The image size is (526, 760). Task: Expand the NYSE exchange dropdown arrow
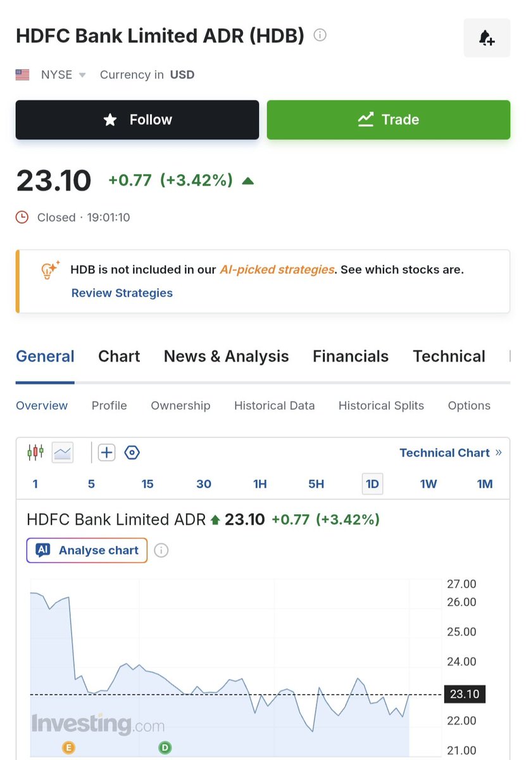[82, 75]
